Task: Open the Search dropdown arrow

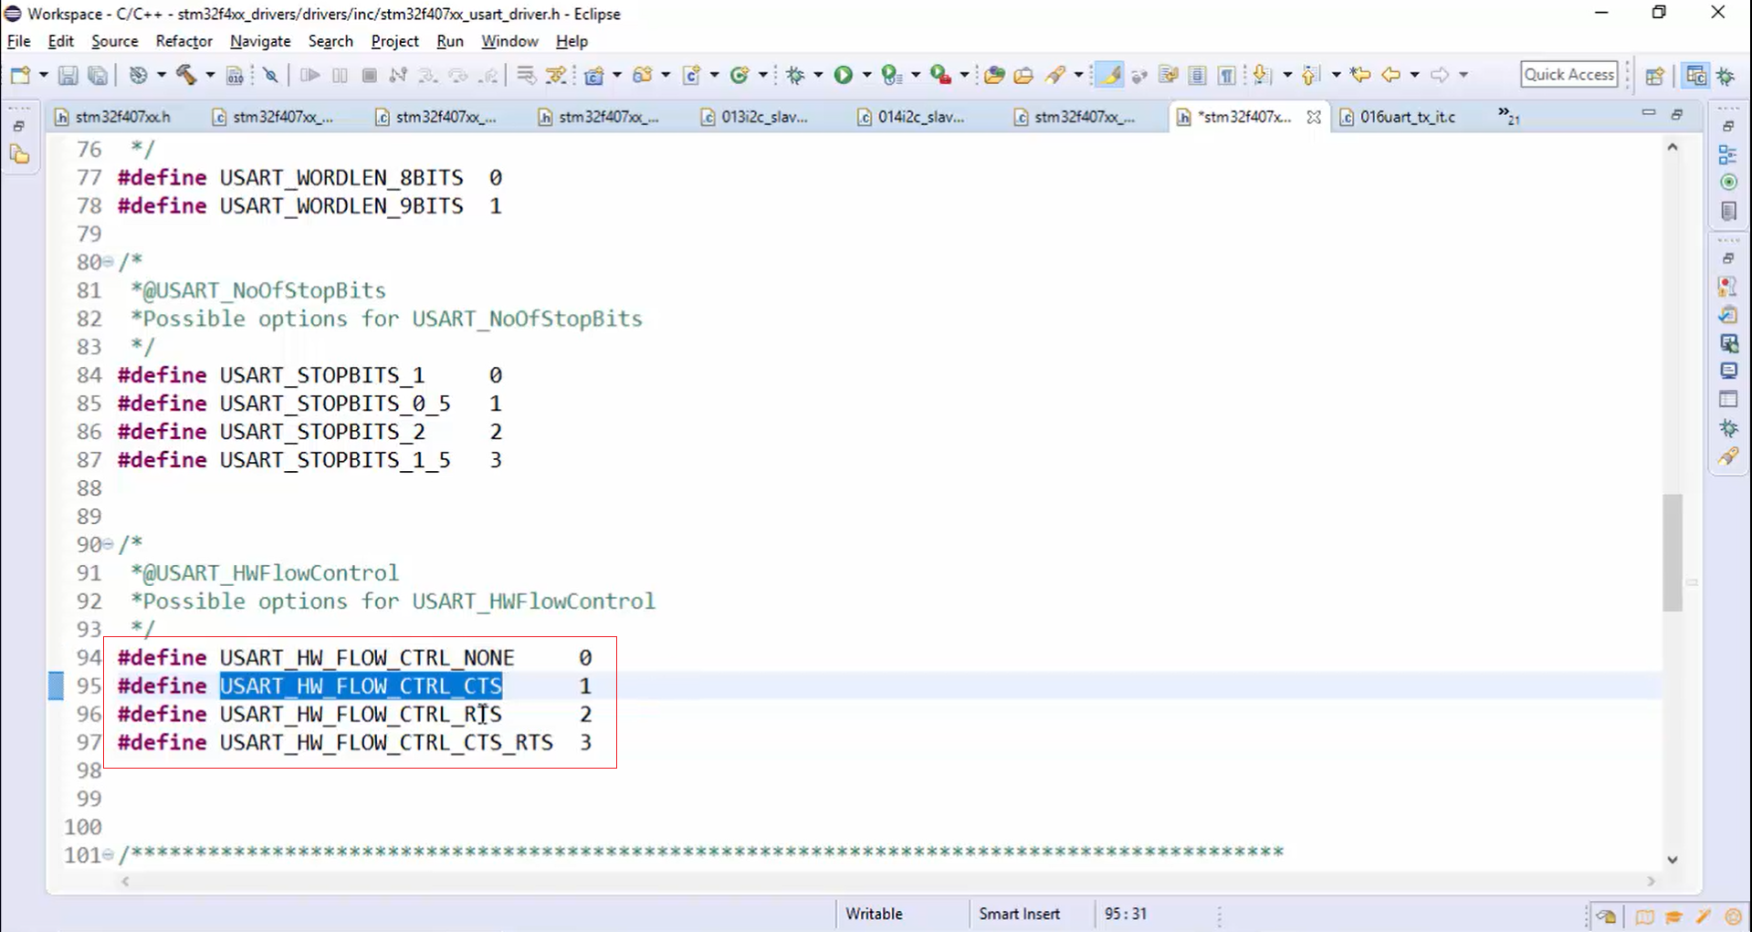Action: click(x=1078, y=75)
